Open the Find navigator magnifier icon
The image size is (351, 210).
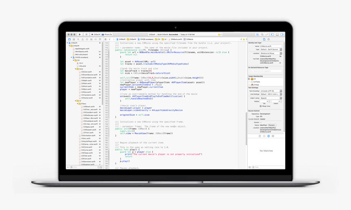[x=78, y=39]
